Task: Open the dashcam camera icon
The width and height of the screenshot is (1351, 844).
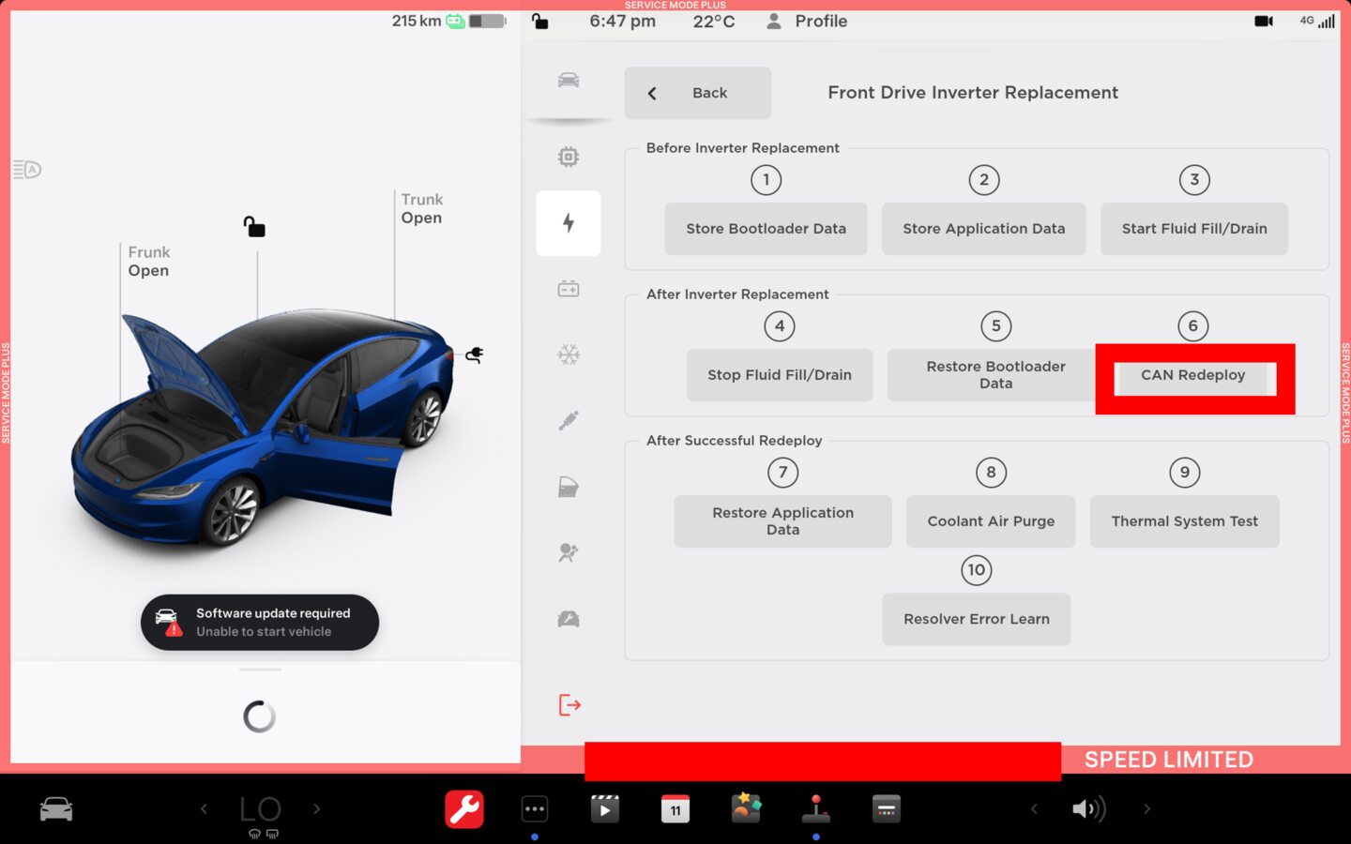Action: tap(1264, 21)
